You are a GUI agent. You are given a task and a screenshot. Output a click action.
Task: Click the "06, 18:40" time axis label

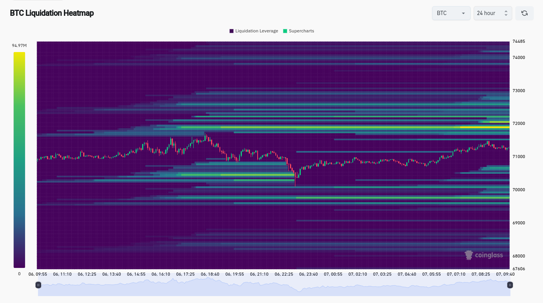[x=210, y=274]
